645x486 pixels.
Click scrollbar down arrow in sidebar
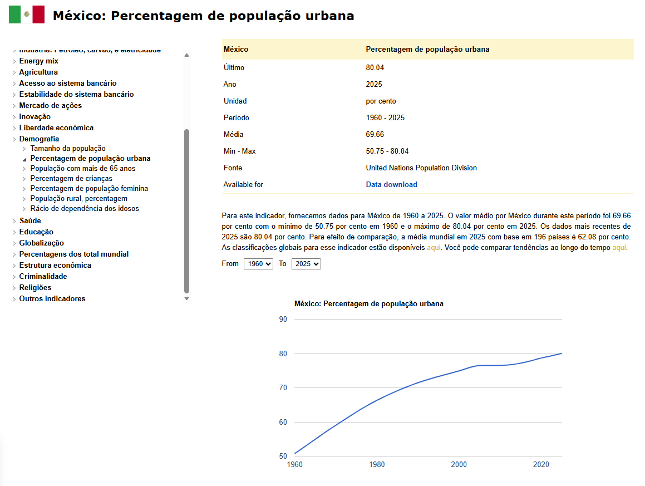coord(187,298)
